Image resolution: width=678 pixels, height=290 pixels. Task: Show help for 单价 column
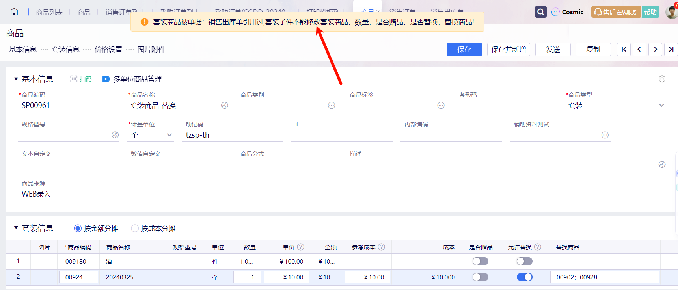[x=300, y=247]
